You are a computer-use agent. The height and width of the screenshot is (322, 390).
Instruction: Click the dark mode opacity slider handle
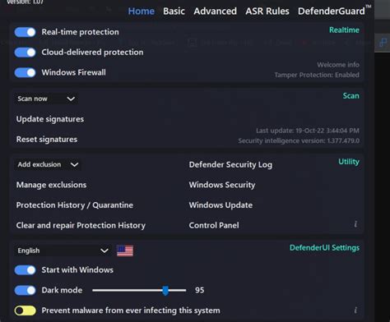pyautogui.click(x=165, y=290)
